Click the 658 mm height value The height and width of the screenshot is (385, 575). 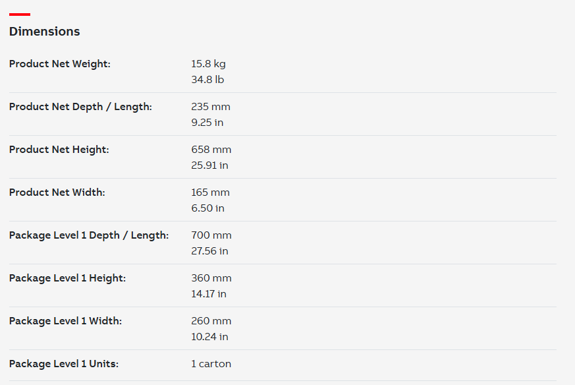click(x=211, y=150)
